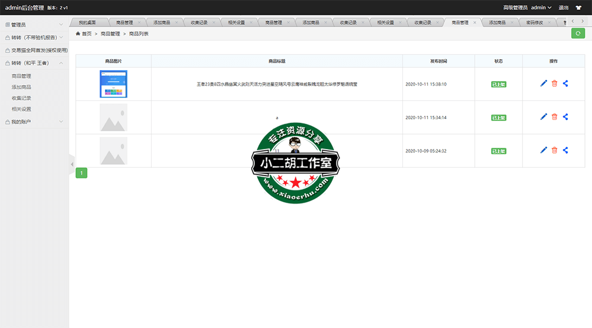Click the pencil icon for product "a"
The image size is (592, 328).
coord(543,117)
